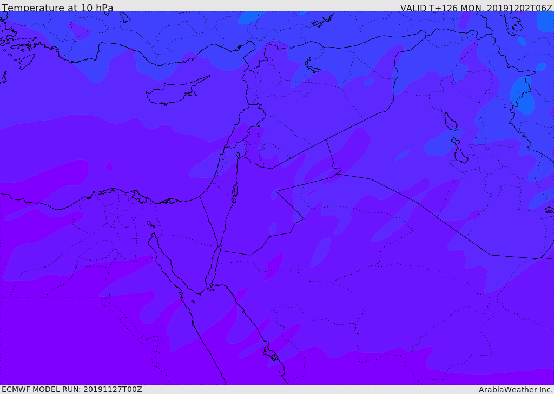The image size is (554, 394).
Task: Click the 'Temperature at 10 hPa' title text
Action: pyautogui.click(x=57, y=8)
